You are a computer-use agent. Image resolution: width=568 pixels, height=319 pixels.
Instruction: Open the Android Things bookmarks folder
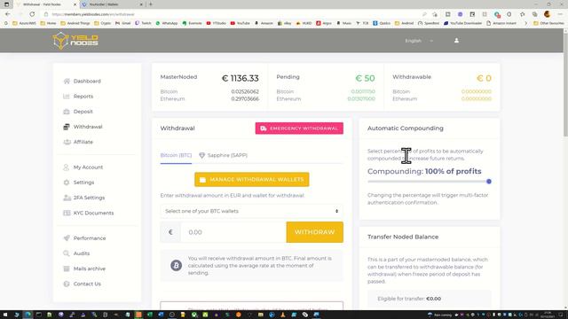coord(75,23)
